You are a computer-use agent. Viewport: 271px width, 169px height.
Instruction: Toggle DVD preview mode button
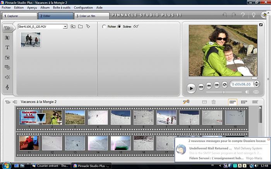click(x=256, y=92)
